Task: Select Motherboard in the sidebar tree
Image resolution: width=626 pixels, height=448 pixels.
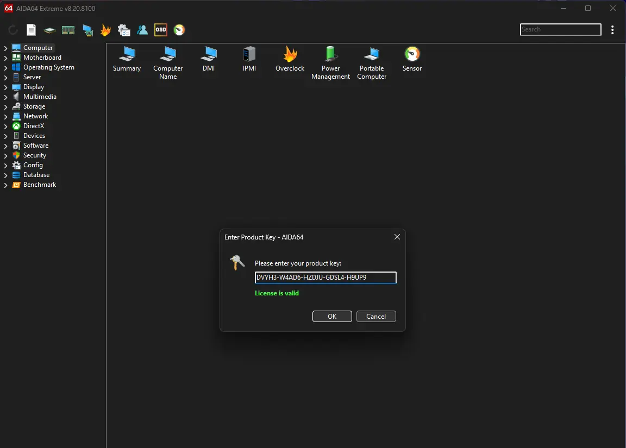Action: click(42, 58)
